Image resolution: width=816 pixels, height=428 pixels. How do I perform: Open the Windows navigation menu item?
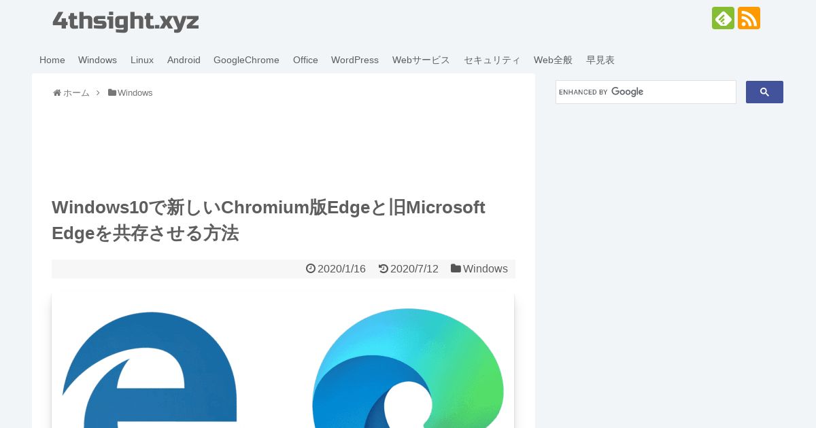click(97, 60)
